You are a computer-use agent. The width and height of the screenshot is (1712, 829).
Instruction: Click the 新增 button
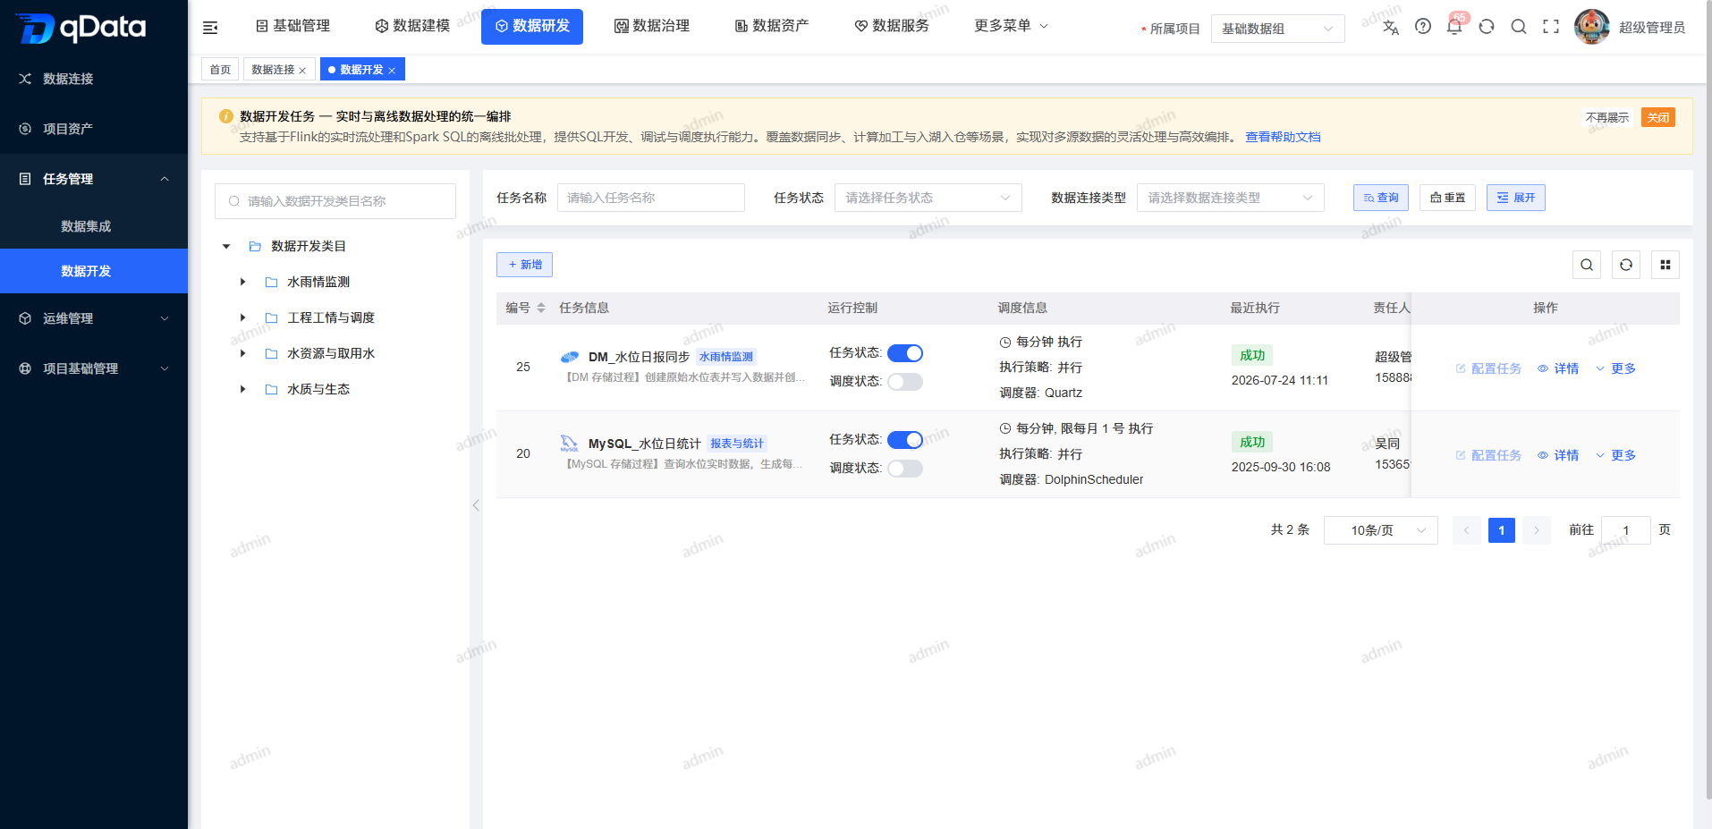525,265
